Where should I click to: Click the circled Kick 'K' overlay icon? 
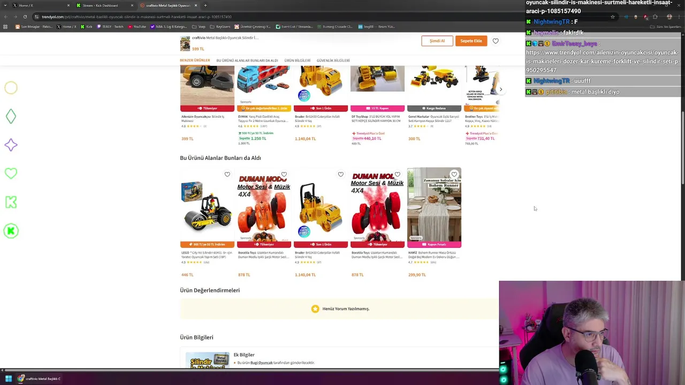[11, 231]
